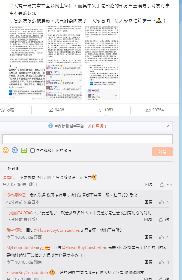This screenshot has height=280, width=182.
Task: Open the bottom-right post image thumbnail
Action: [x=102, y=82]
